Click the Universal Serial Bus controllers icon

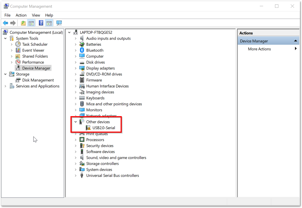point(82,176)
